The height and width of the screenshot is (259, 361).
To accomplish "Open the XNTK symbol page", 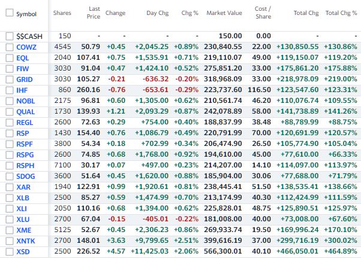I will 25,240.
